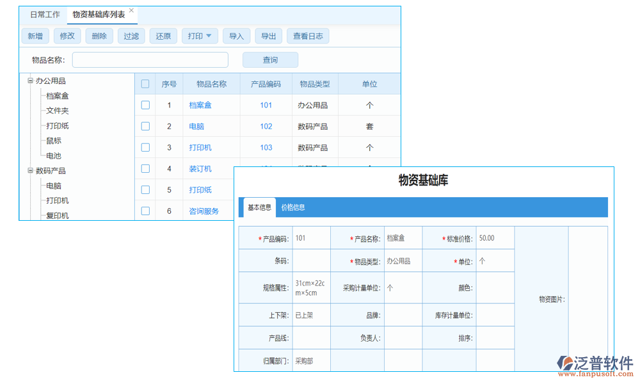
Task: Click inside the 物品名称 input field
Action: [x=150, y=59]
